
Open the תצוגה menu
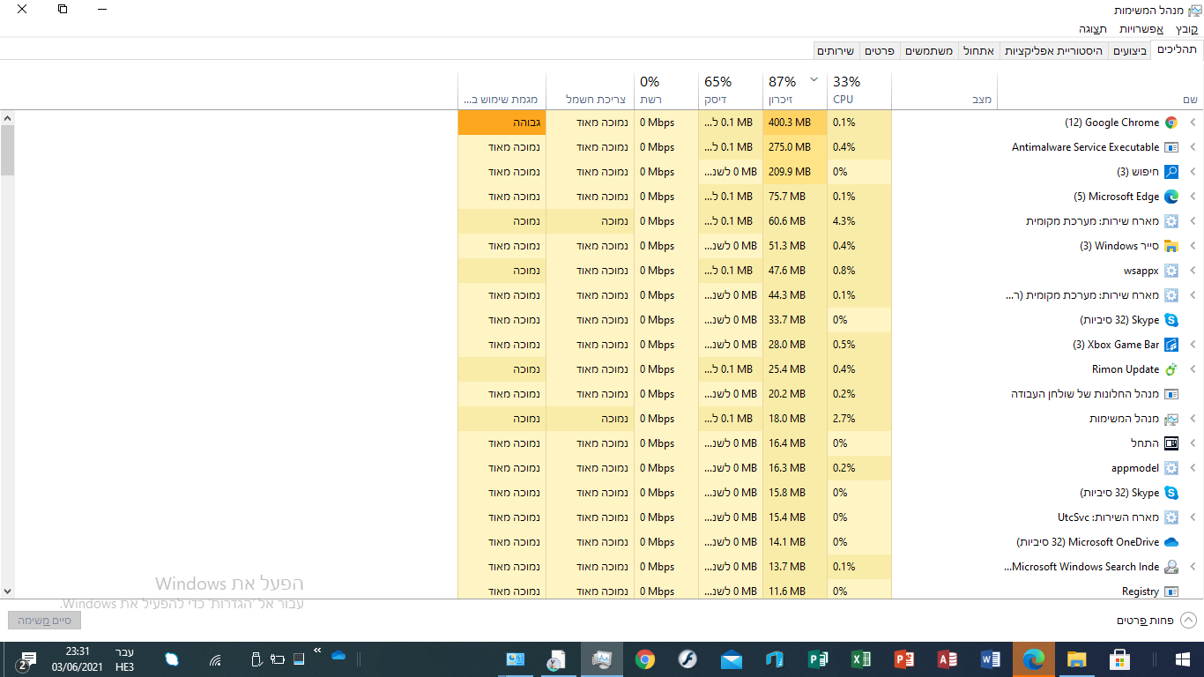click(1093, 29)
